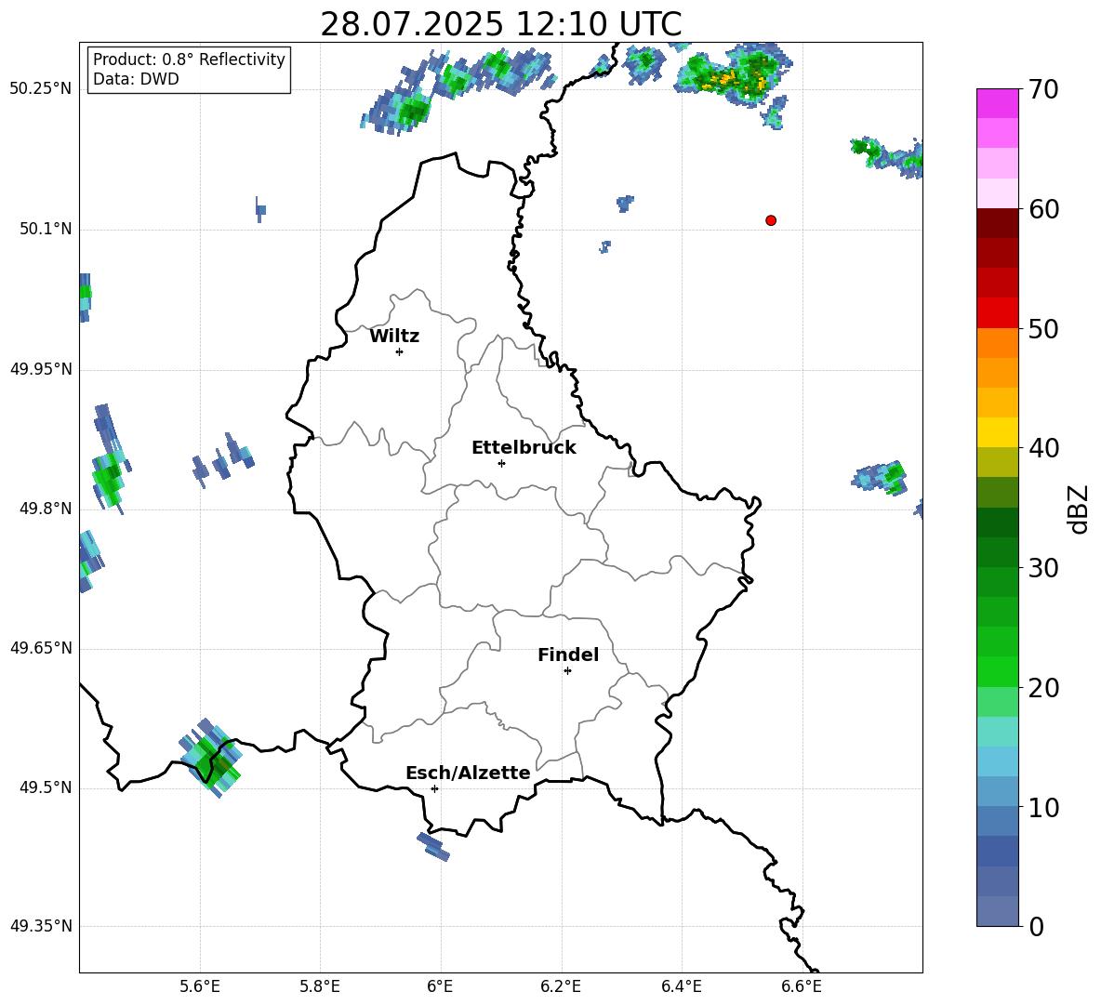1101x1005 pixels.
Task: Click the Wiltz station label
Action: click(394, 337)
